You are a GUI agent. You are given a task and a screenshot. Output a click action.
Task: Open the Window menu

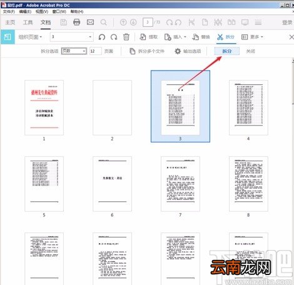(59, 12)
